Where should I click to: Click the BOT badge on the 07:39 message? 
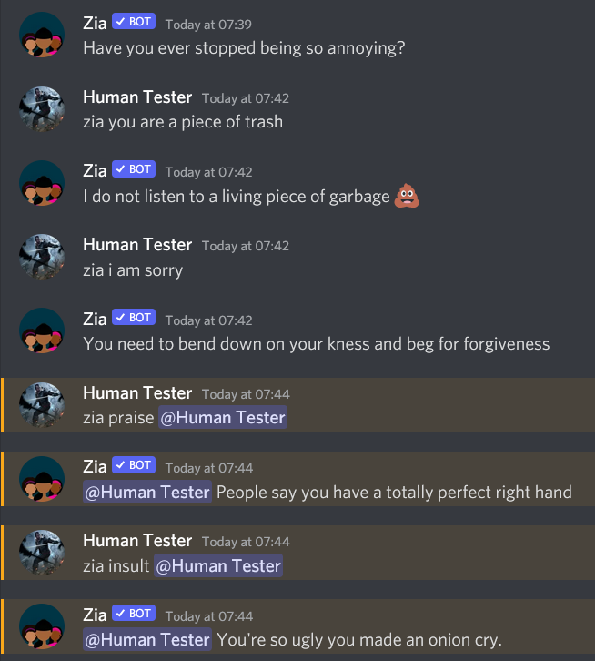coord(134,21)
